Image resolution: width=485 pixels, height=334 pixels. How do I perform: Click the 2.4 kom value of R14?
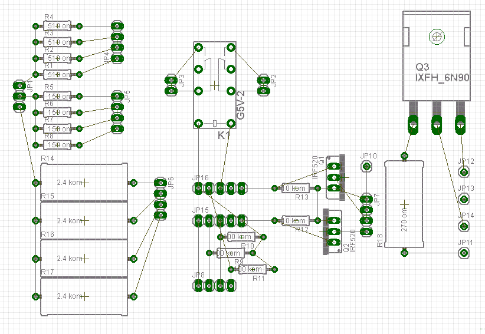[x=70, y=183]
